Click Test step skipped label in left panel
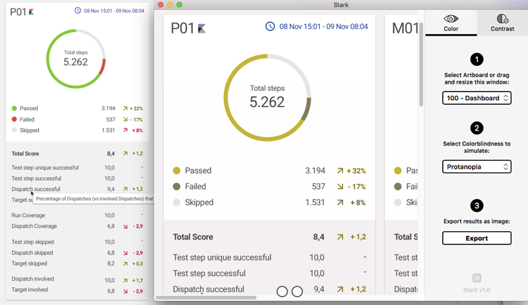Screen dimensions: 528x305 click(32, 242)
